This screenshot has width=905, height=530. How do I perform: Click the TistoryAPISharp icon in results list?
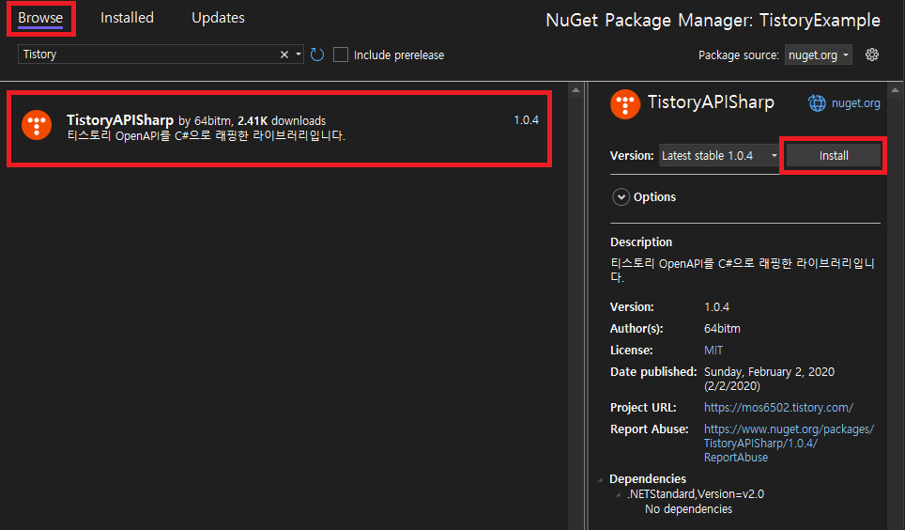(x=37, y=125)
